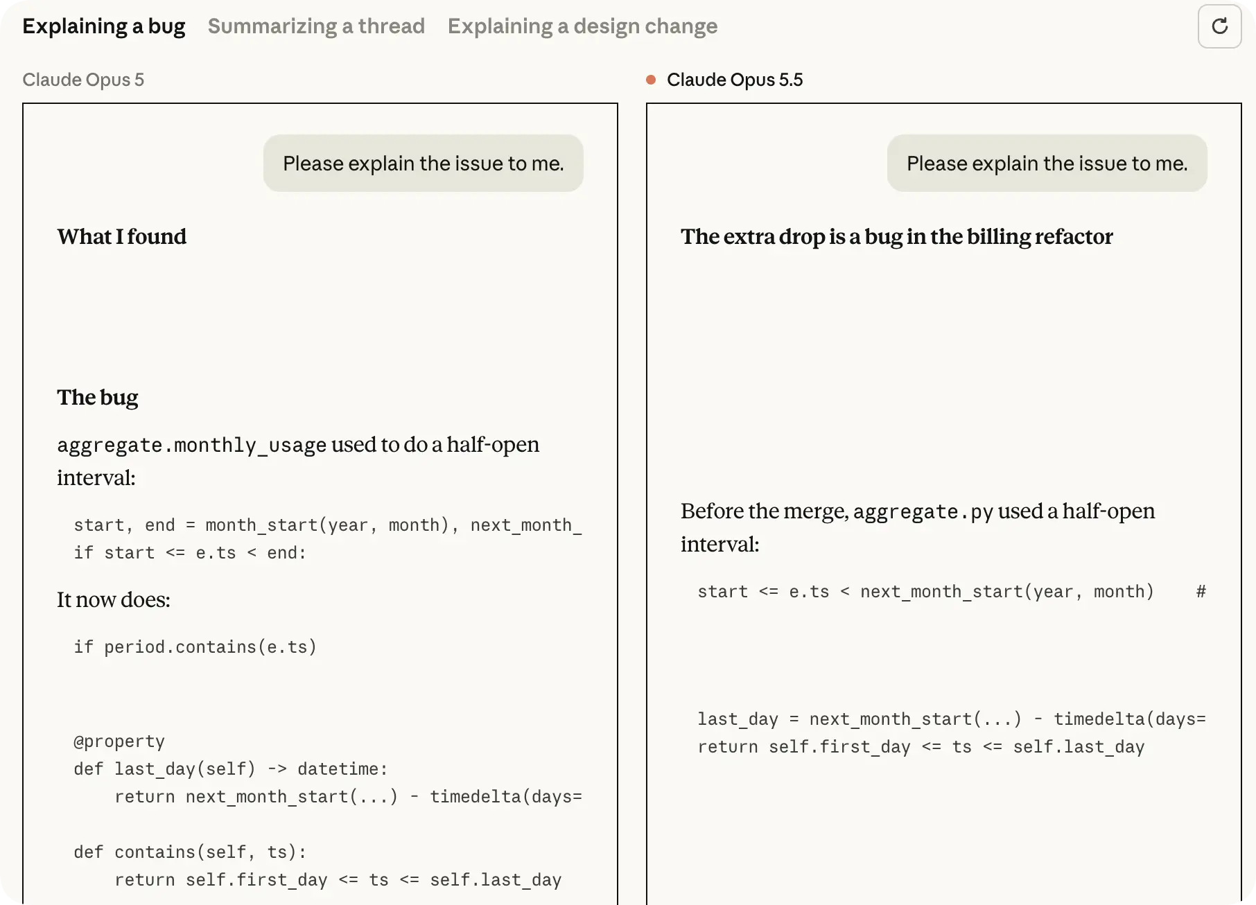The width and height of the screenshot is (1256, 905).
Task: Click 'The bug' heading in left panel
Action: (x=98, y=397)
